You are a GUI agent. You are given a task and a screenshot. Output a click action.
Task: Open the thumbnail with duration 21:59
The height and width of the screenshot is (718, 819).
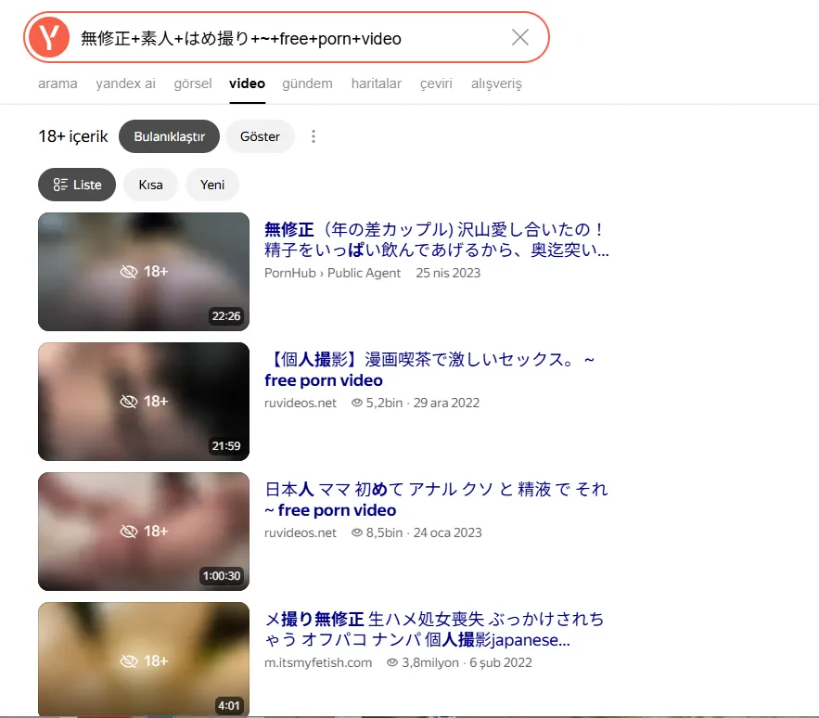point(144,402)
